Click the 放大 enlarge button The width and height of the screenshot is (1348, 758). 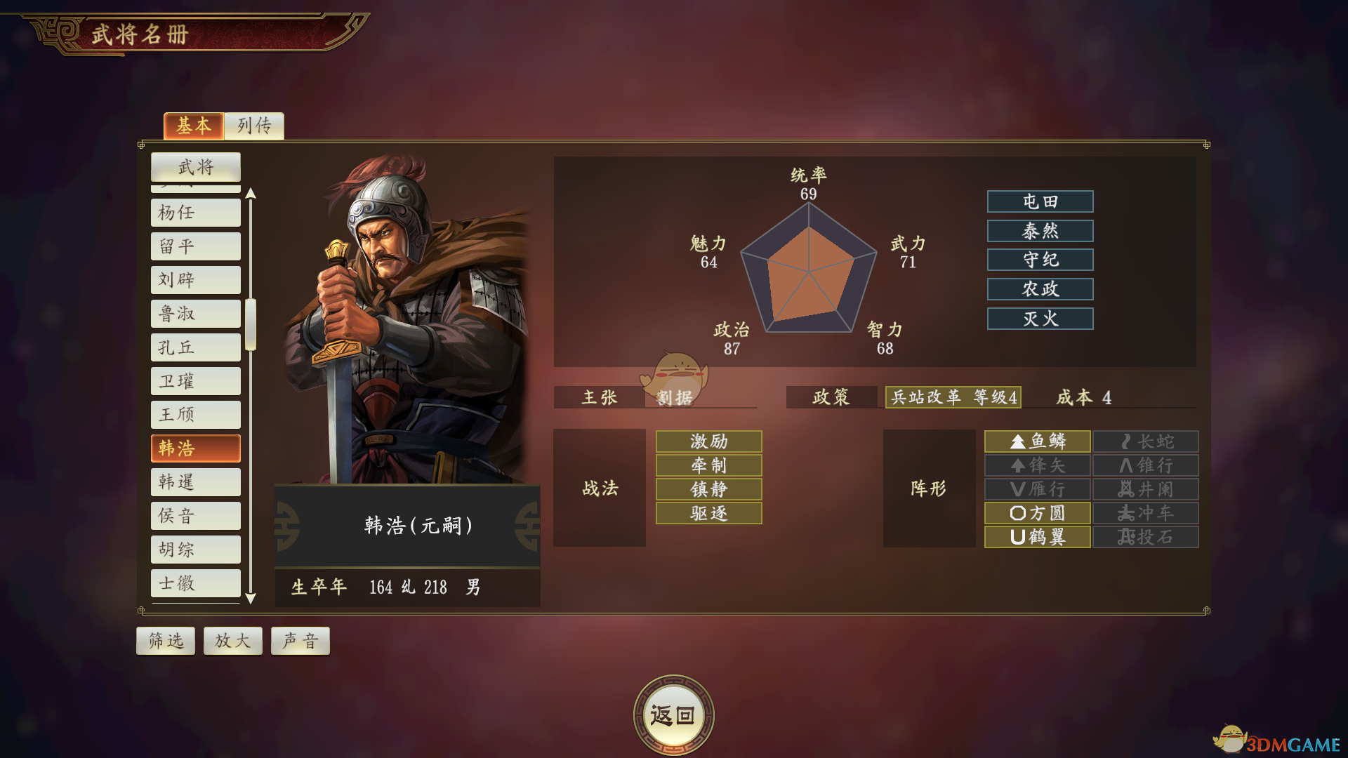[x=233, y=641]
